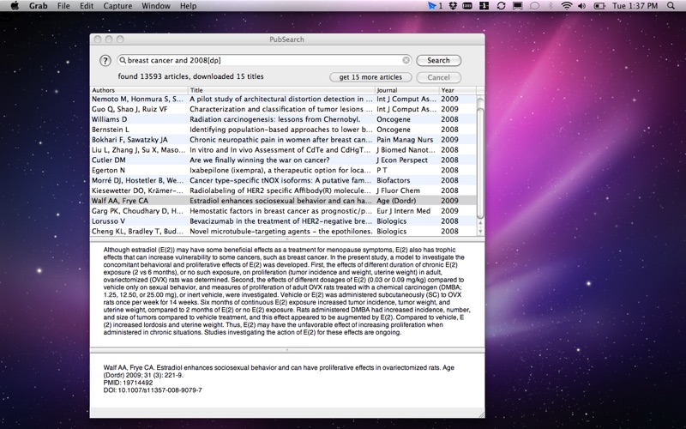Select the Liu L, Zhang J, Su X row

click(283, 149)
